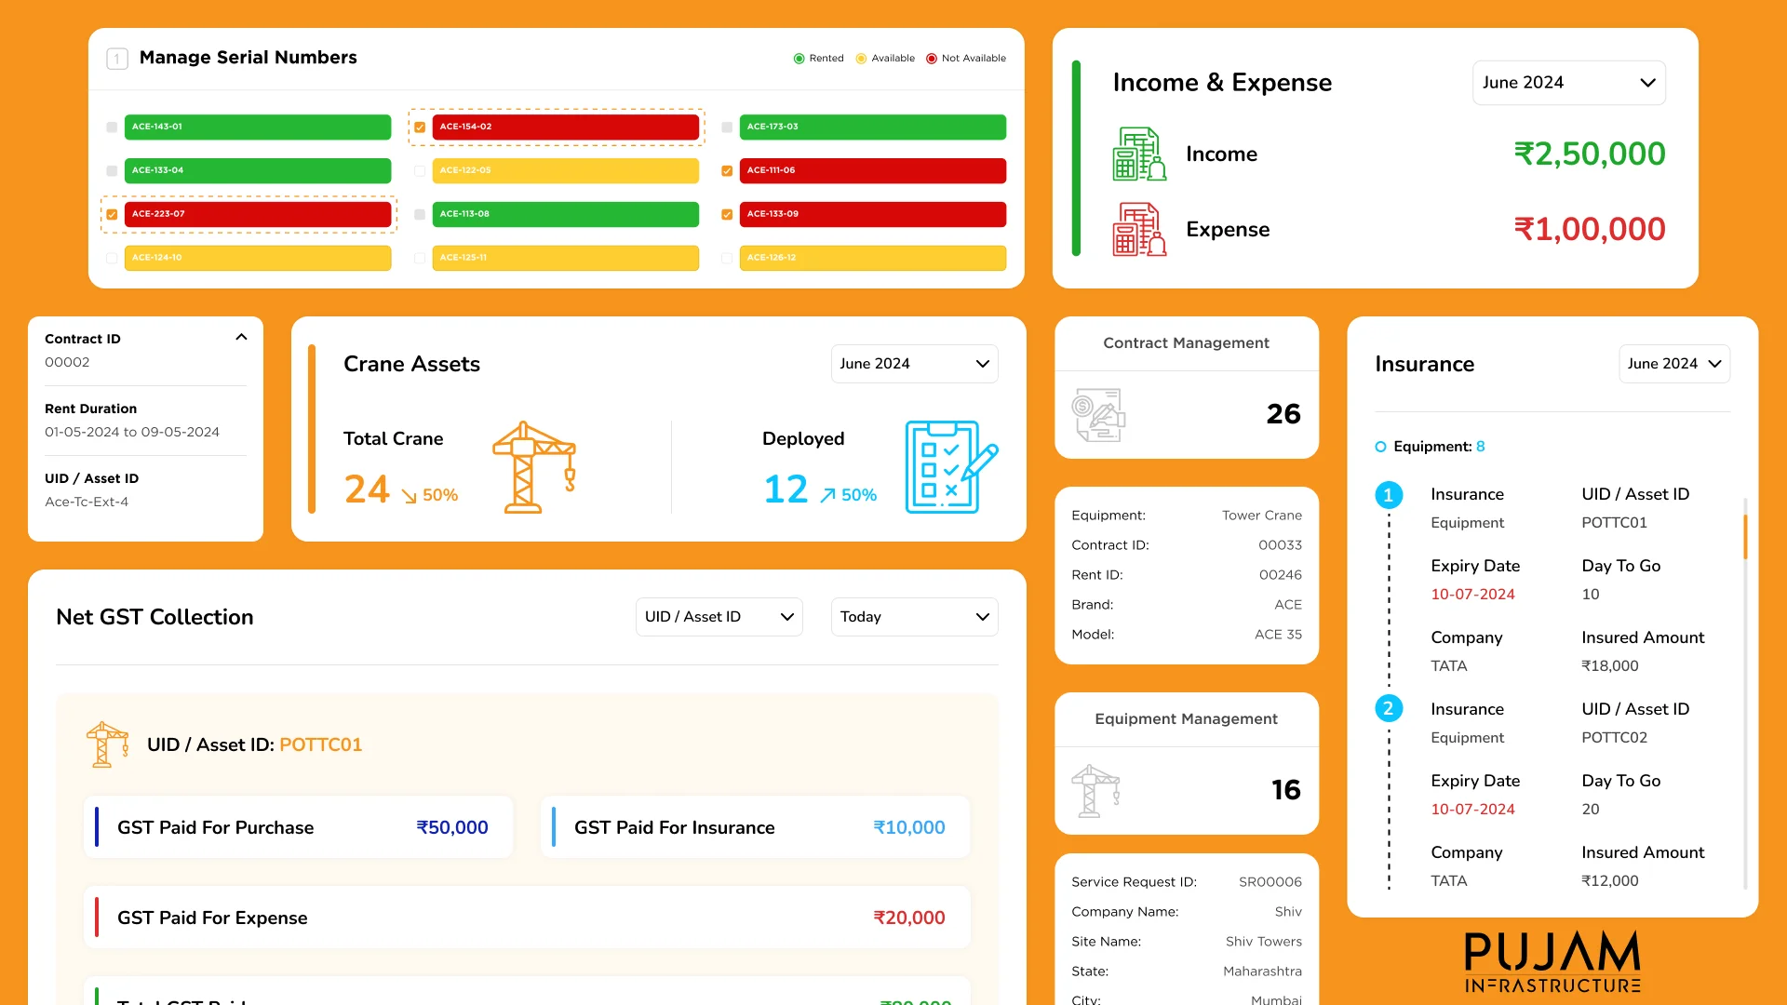Viewport: 1787px width, 1005px height.
Task: Open the Crane Assets June 2024 dropdown
Action: (914, 364)
